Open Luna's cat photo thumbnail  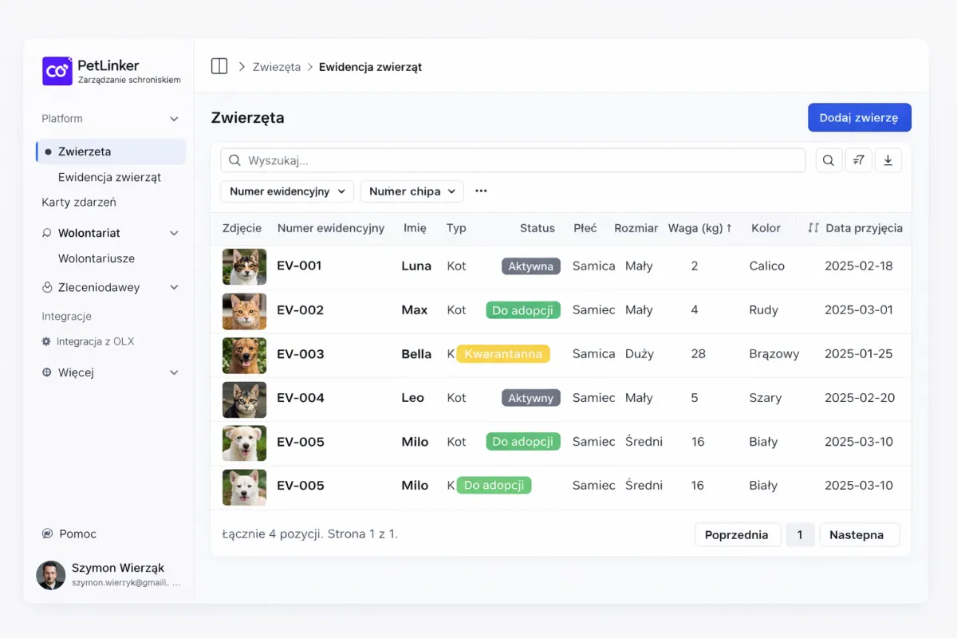pyautogui.click(x=244, y=266)
